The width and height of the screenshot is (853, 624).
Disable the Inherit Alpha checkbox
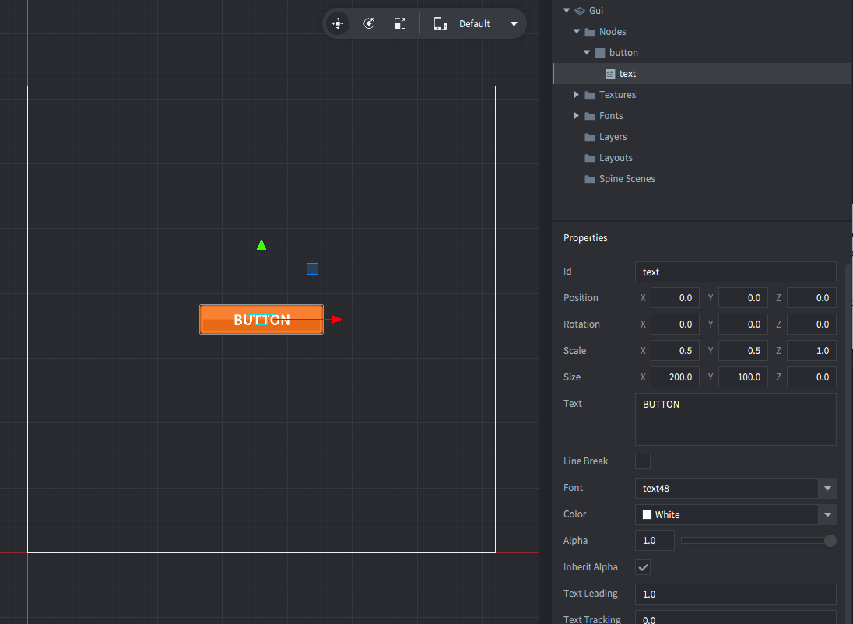[x=642, y=567]
